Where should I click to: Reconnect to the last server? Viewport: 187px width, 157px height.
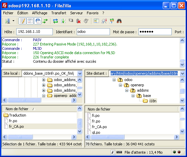[x=86, y=21]
